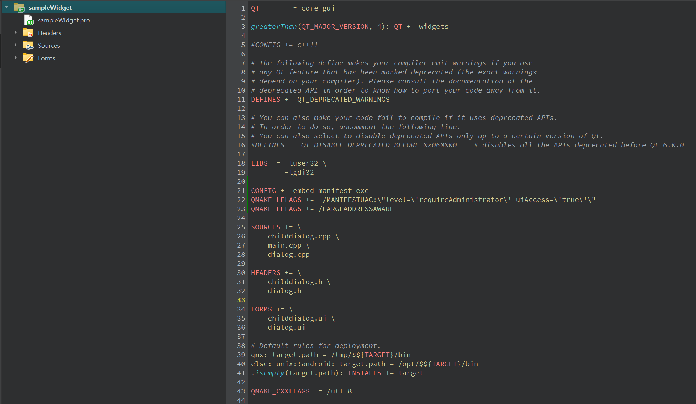Select the sampleWidget.pro file name
Screen dimensions: 696x404
point(63,20)
